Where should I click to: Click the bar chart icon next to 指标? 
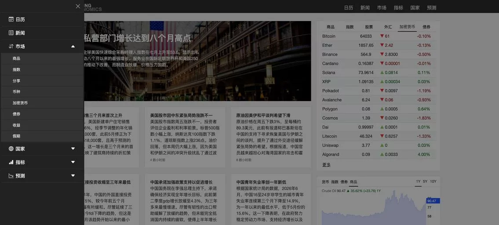pos(11,162)
